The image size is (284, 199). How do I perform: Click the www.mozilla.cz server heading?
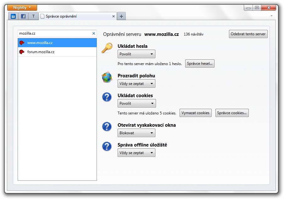[162, 34]
